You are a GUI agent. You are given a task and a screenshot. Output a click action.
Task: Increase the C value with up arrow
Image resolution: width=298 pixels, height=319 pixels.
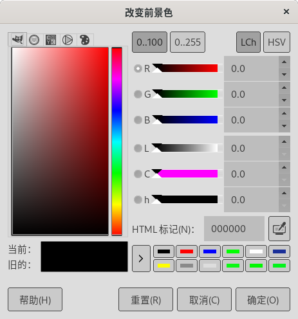(284, 168)
